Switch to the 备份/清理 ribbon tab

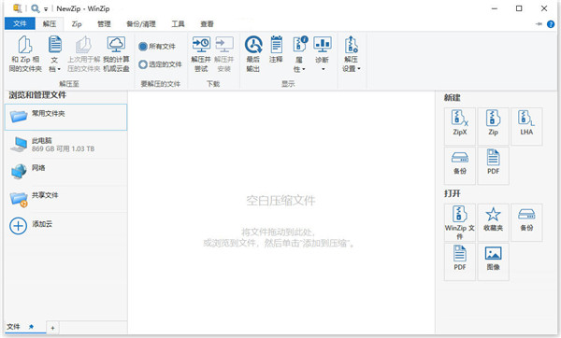point(141,24)
